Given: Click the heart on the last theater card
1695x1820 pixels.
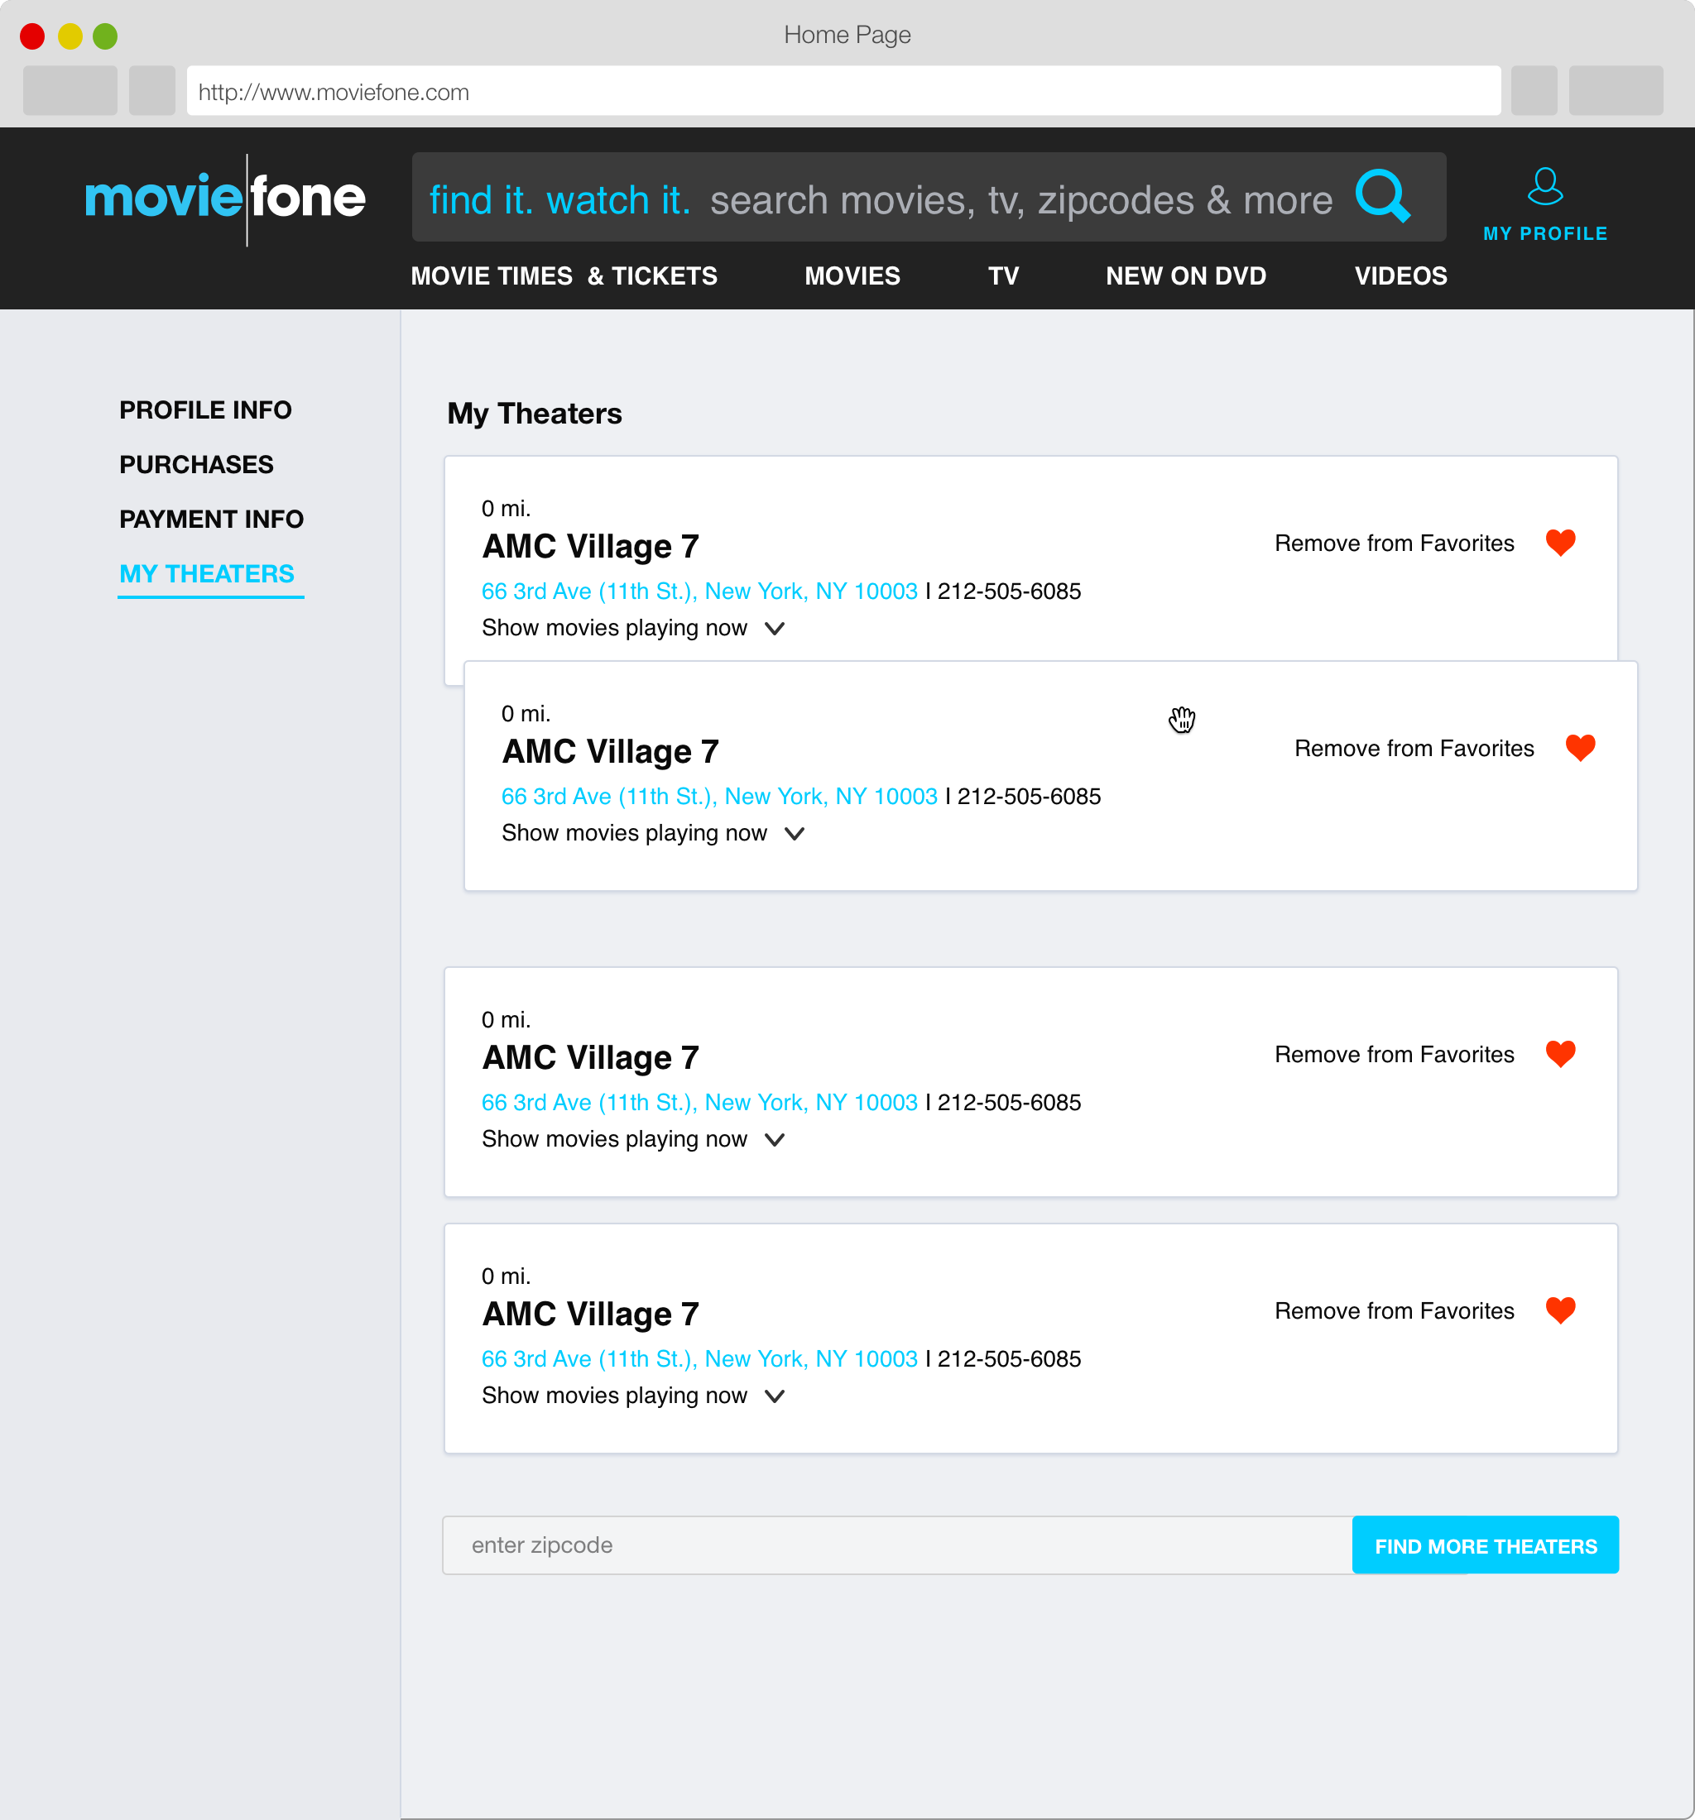Looking at the screenshot, I should point(1559,1310).
